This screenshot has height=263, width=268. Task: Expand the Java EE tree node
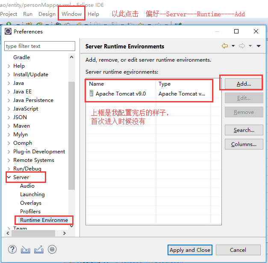(9, 92)
